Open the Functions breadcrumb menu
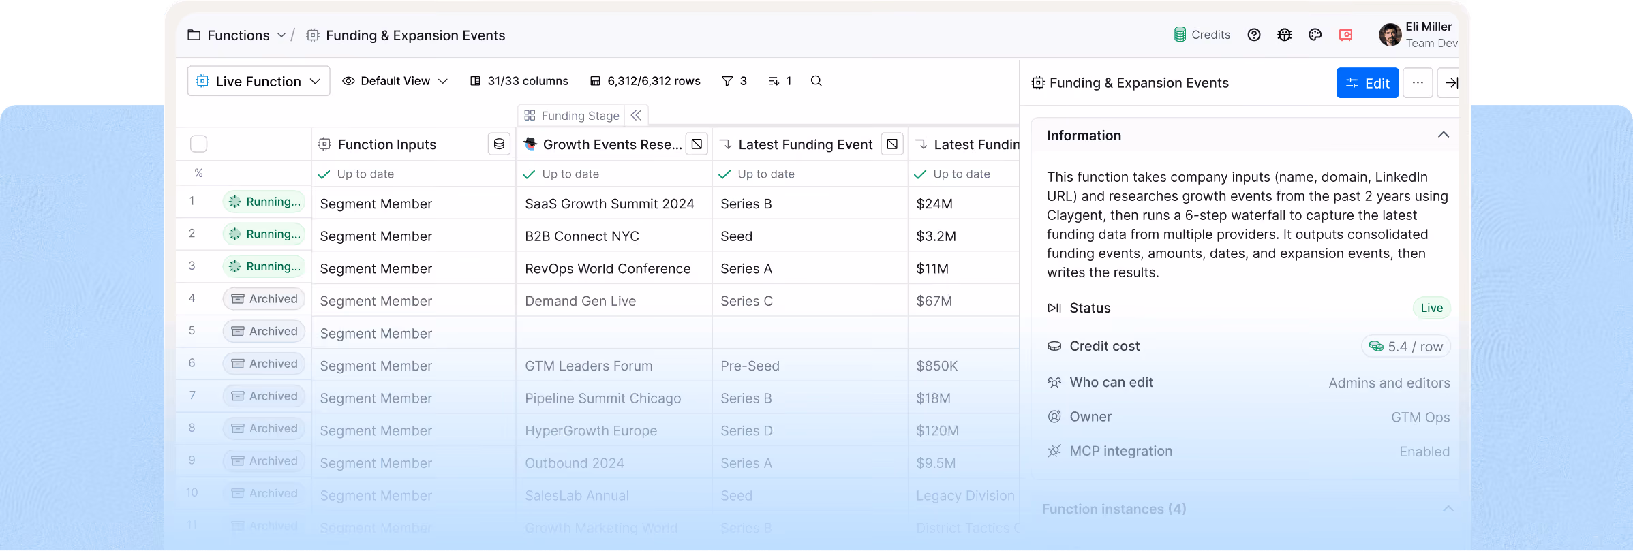Image resolution: width=1633 pixels, height=551 pixels. tap(237, 35)
